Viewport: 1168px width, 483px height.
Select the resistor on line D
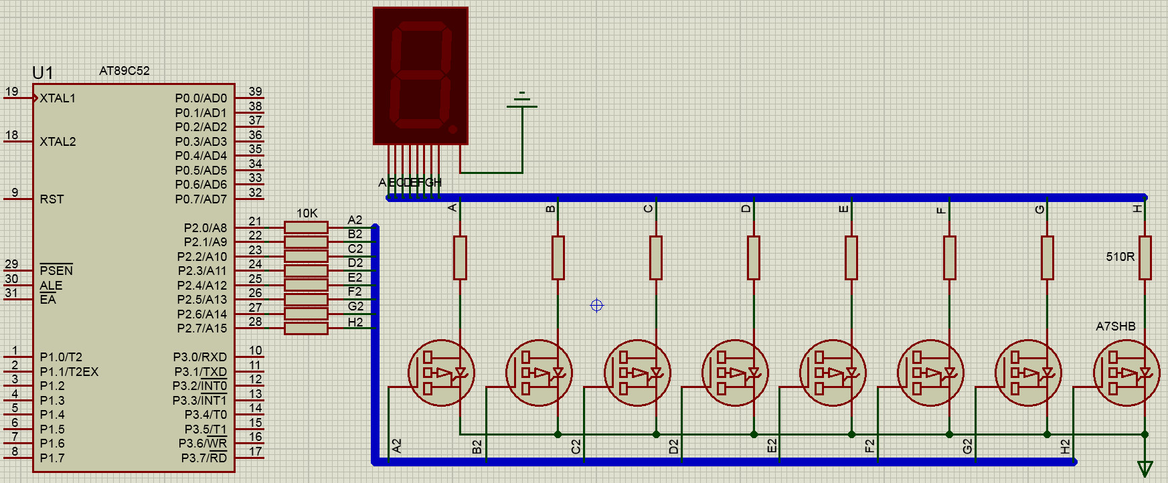754,258
